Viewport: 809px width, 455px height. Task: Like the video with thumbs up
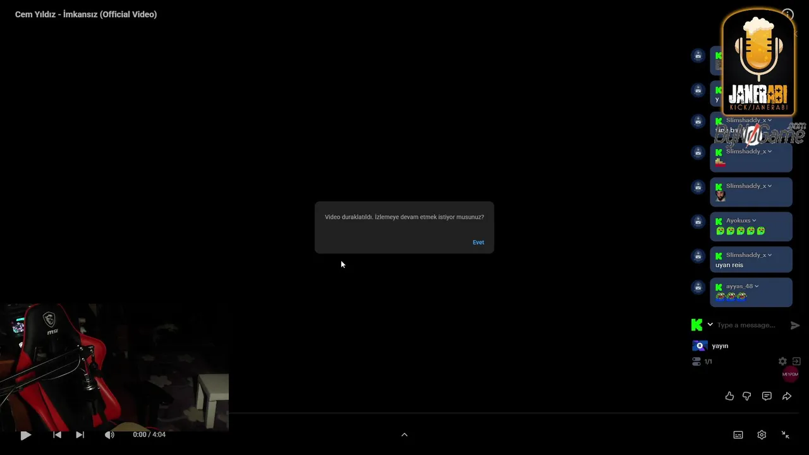point(729,396)
